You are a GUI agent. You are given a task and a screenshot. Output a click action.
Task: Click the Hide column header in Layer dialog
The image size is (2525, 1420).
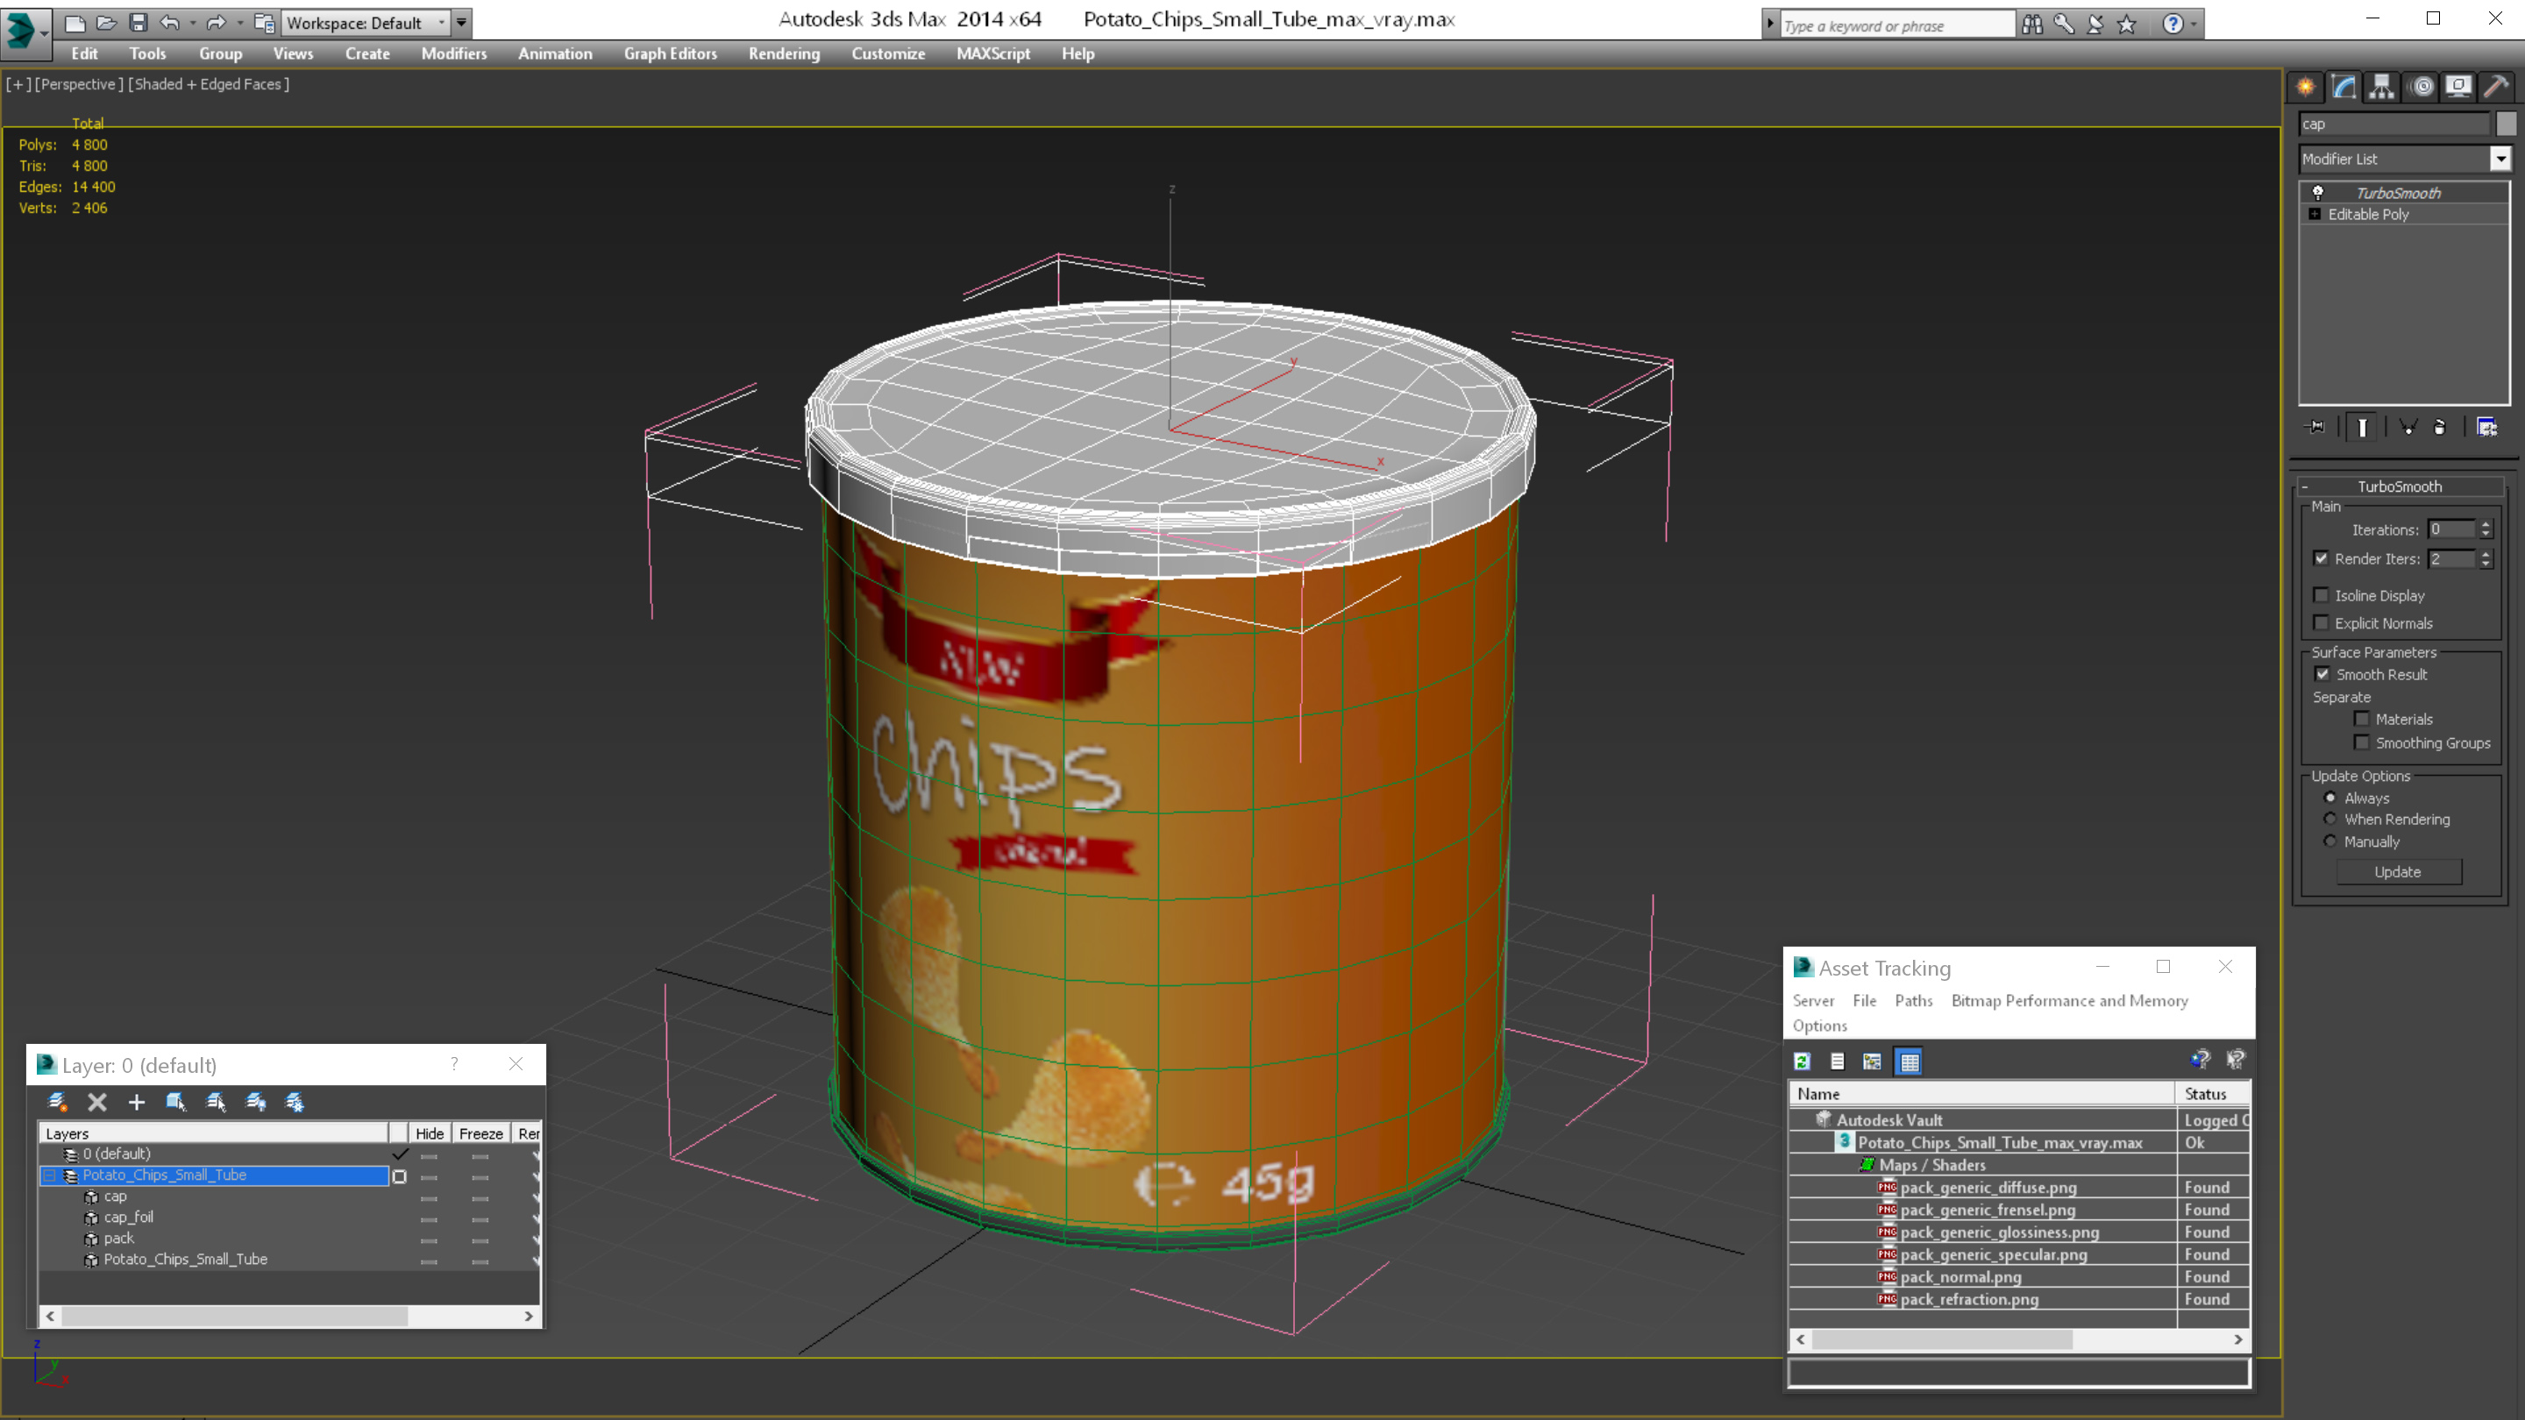[430, 1134]
